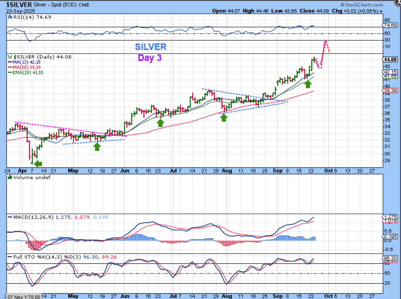401x299 pixels.
Task: Click the candlestick icon beside $SILVER (Daily)
Action: pyautogui.click(x=10, y=57)
